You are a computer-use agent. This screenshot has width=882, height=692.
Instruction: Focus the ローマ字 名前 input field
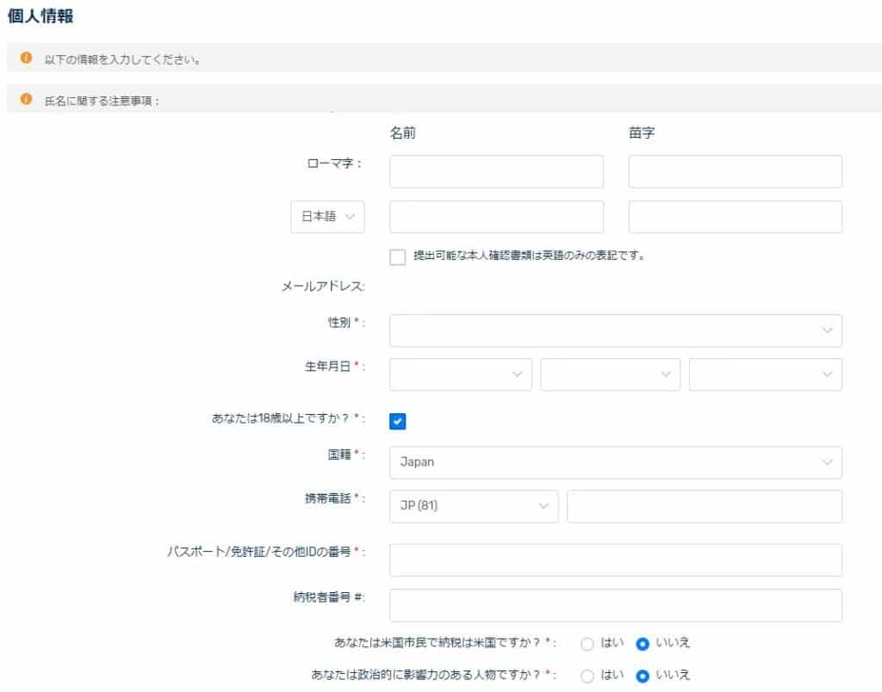tap(496, 171)
